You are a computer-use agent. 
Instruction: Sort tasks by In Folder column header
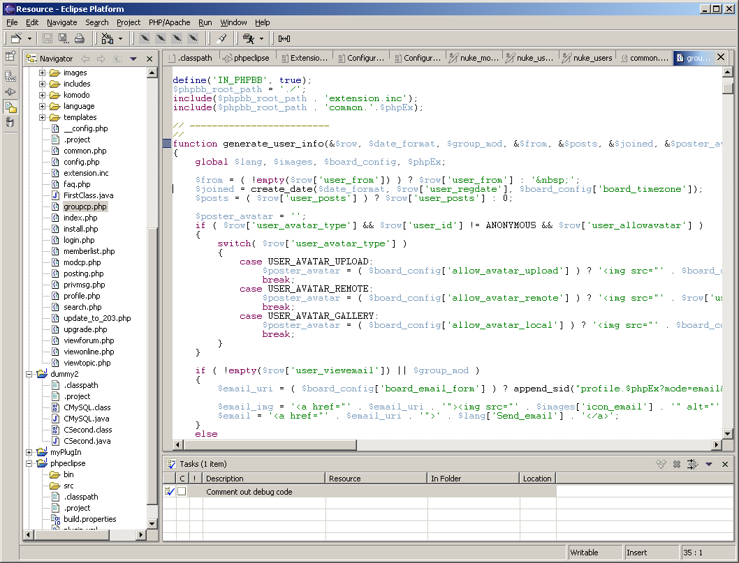click(473, 479)
